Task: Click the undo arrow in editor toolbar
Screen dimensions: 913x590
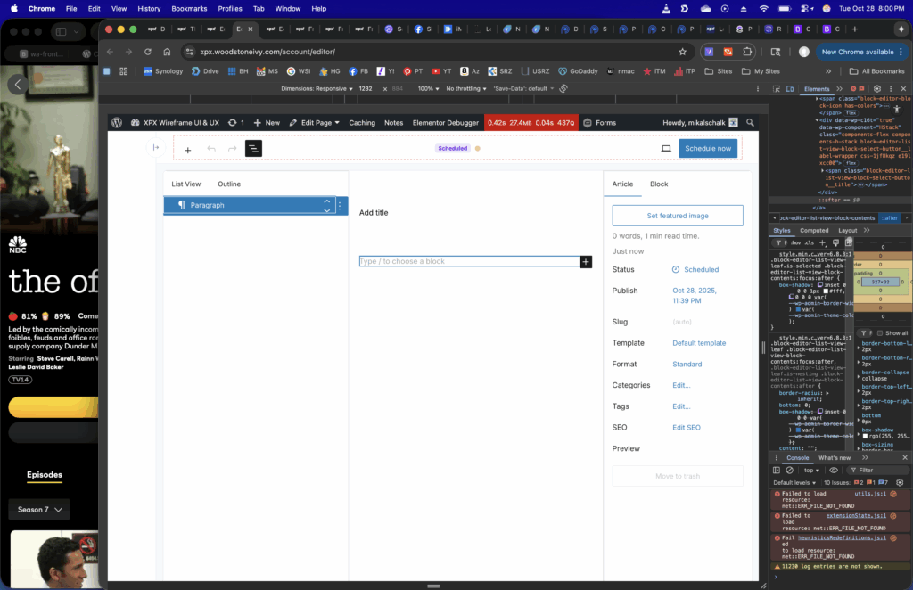Action: 211,149
